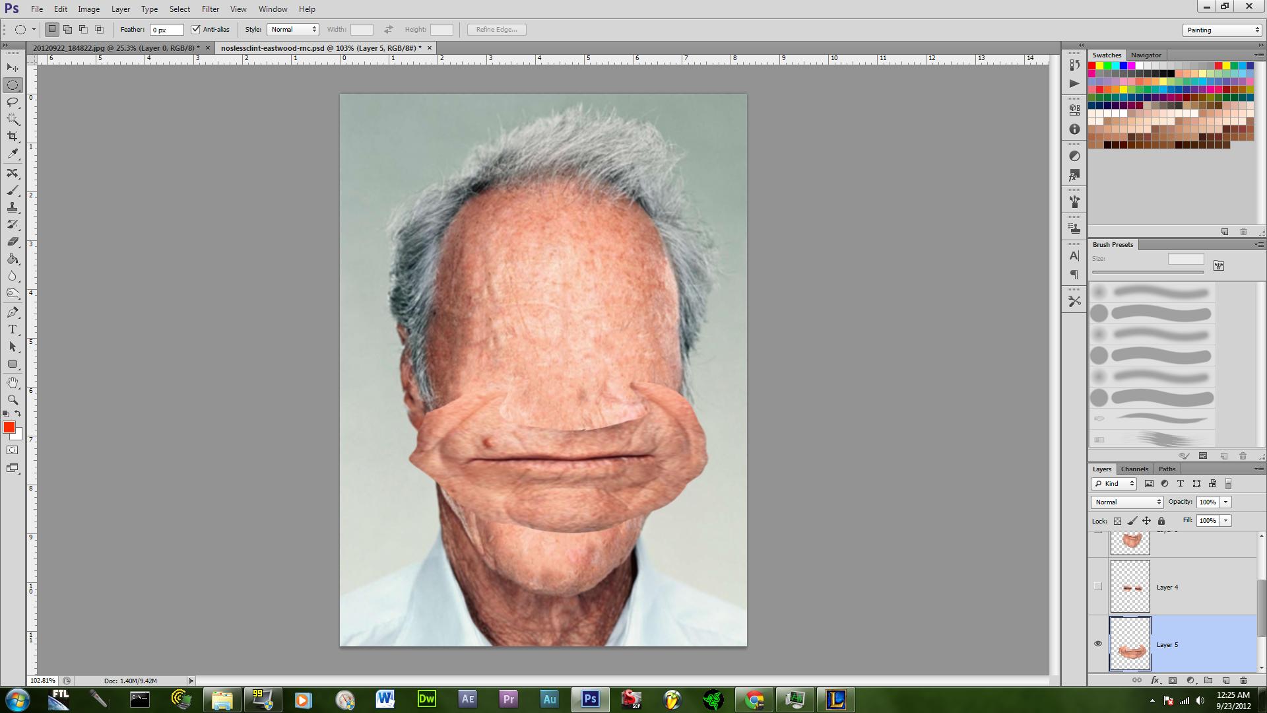Open the tool preset picker arrow

click(34, 30)
